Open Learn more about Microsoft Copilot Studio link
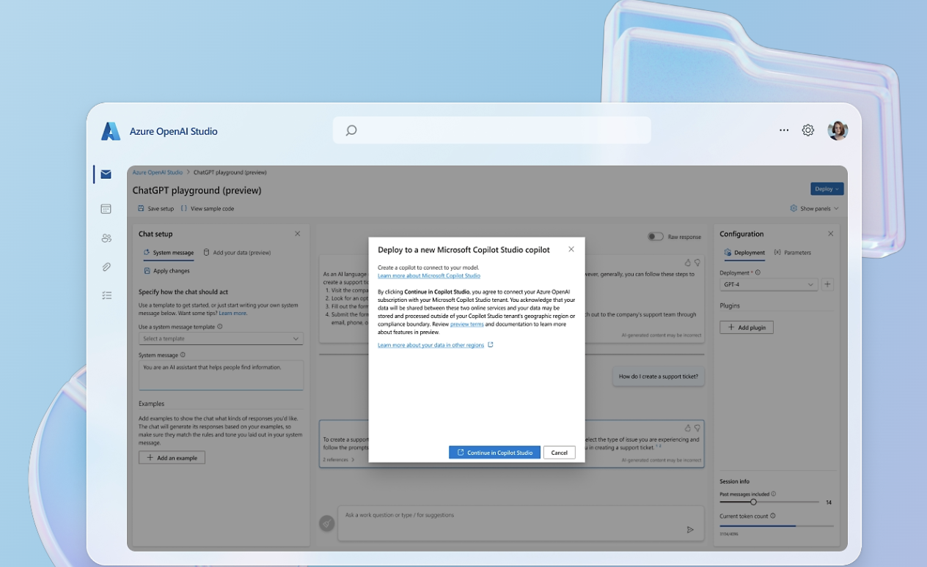 [x=429, y=275]
